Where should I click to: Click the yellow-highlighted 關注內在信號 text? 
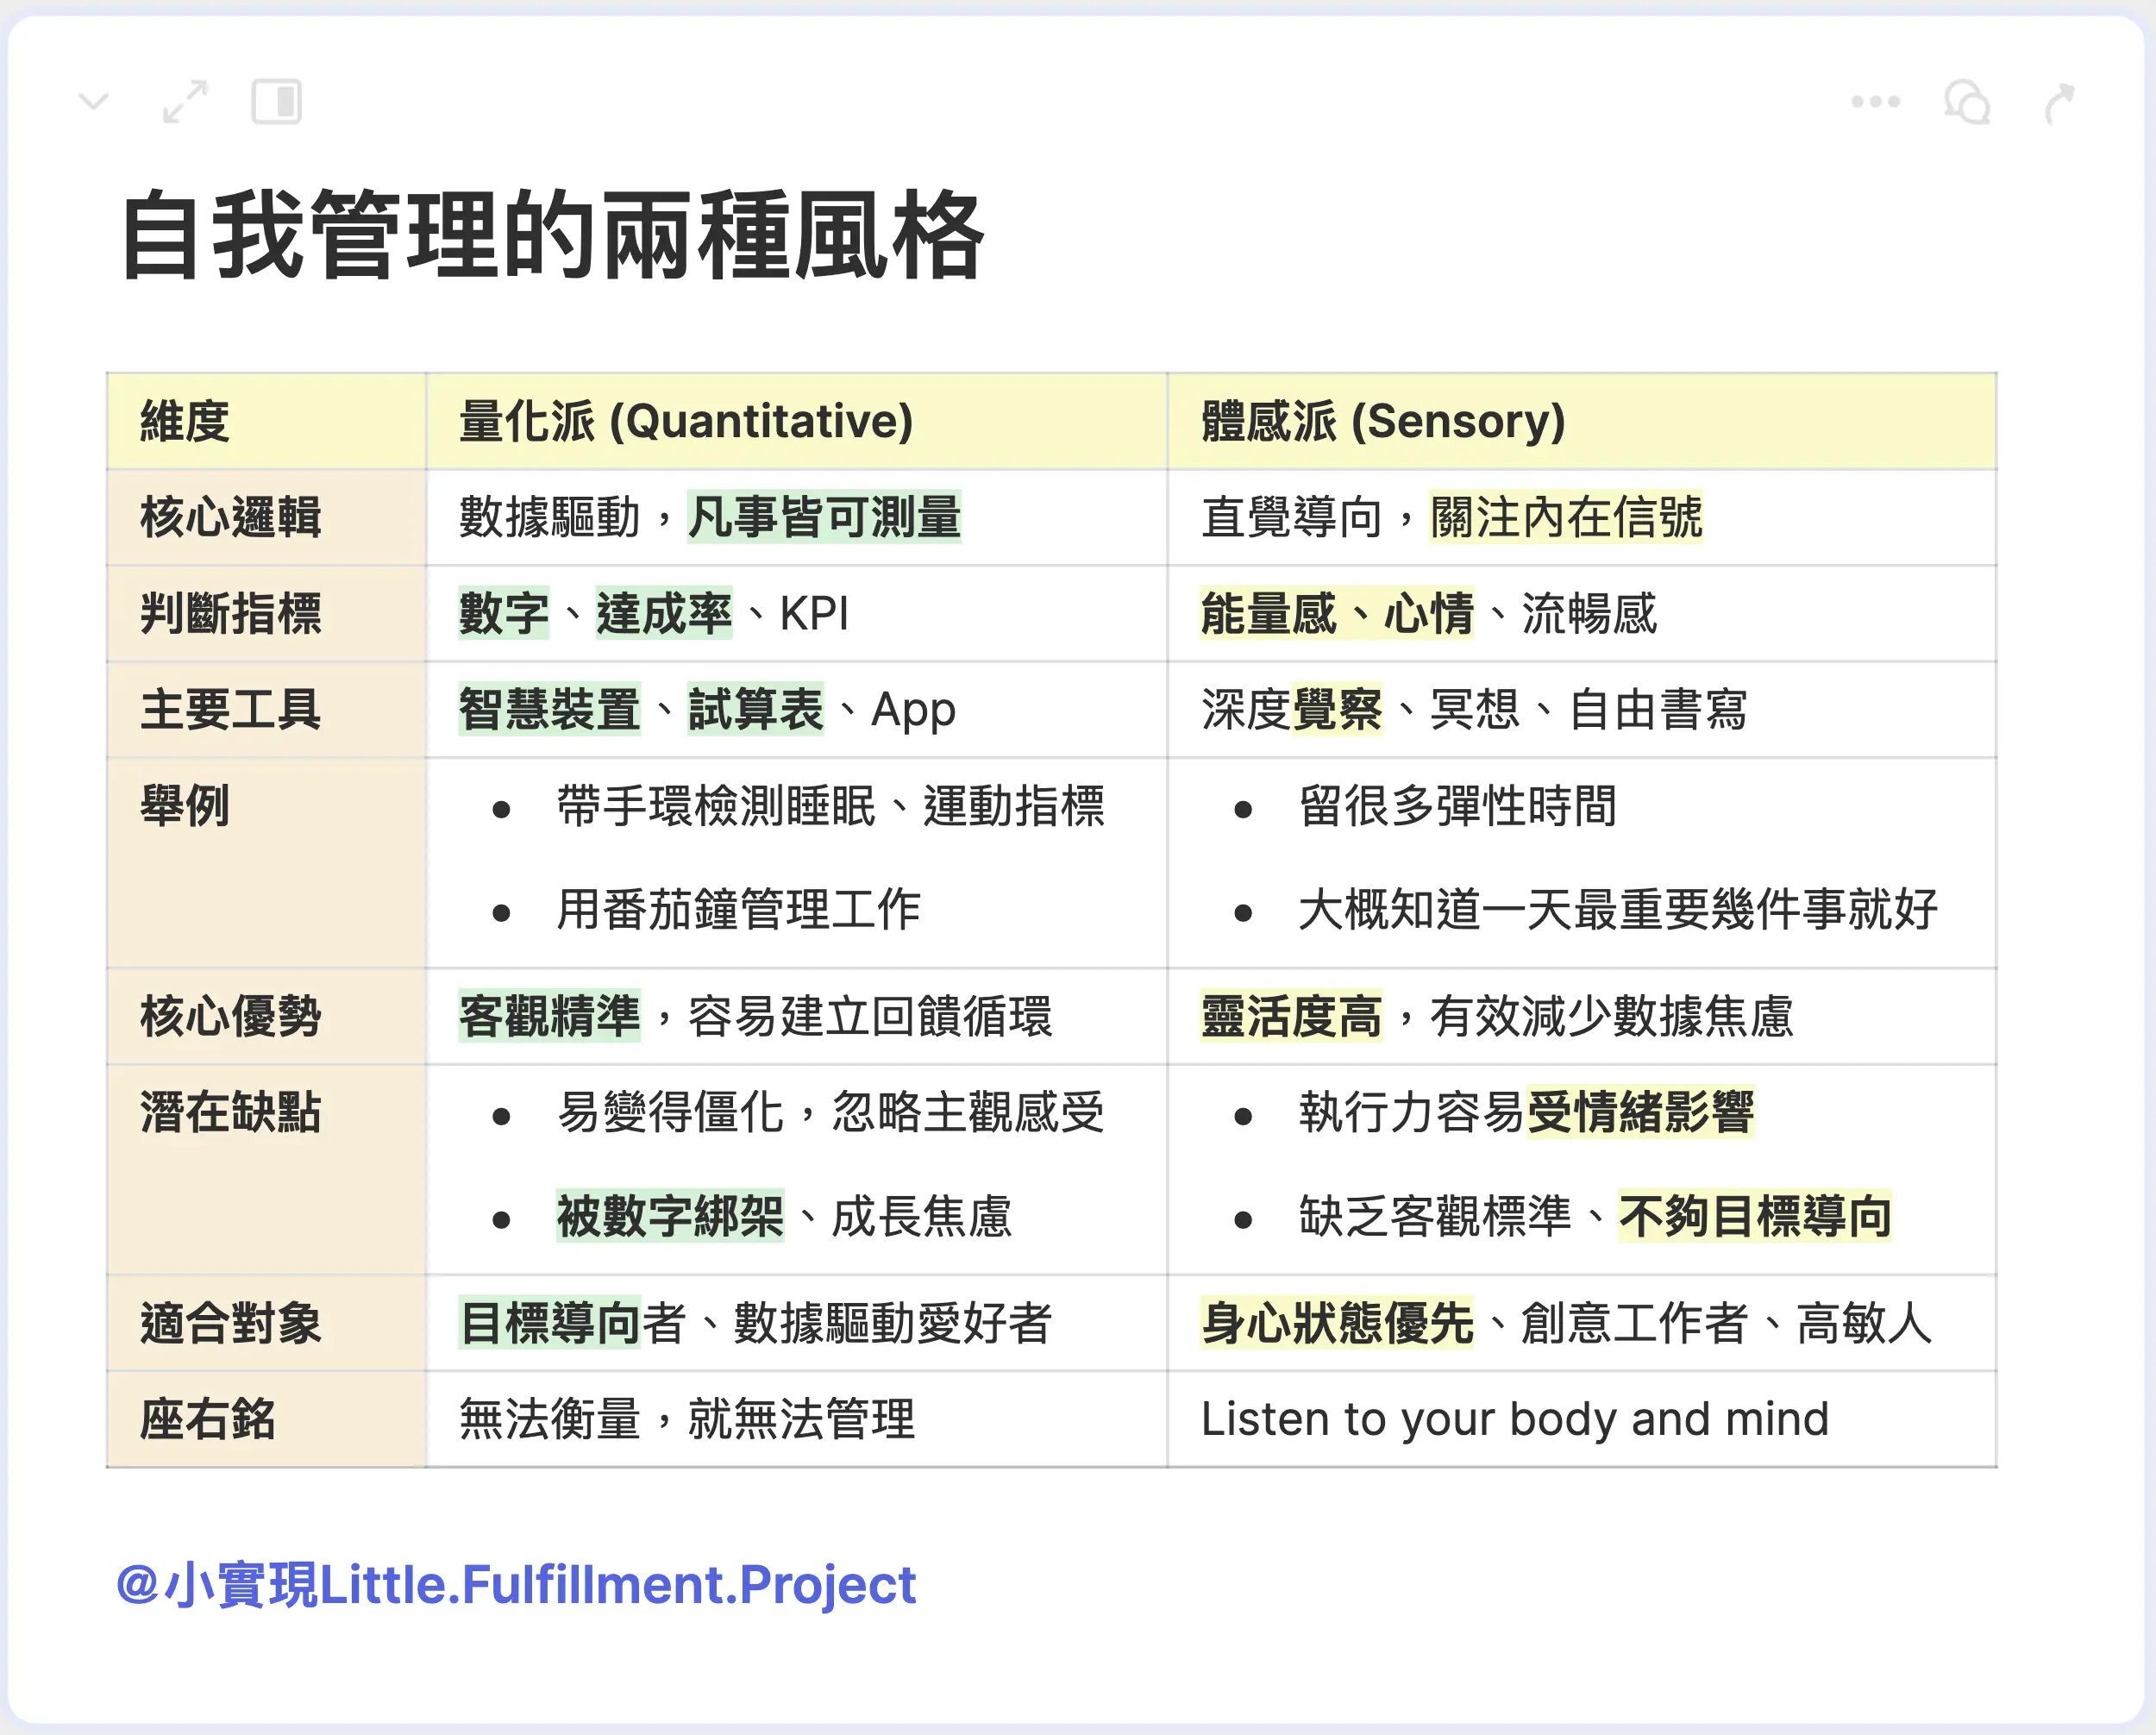(x=1566, y=517)
